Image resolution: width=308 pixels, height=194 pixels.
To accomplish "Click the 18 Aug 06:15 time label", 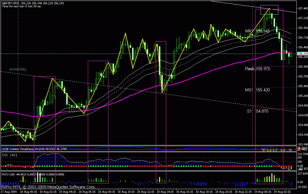I will coord(87,192).
